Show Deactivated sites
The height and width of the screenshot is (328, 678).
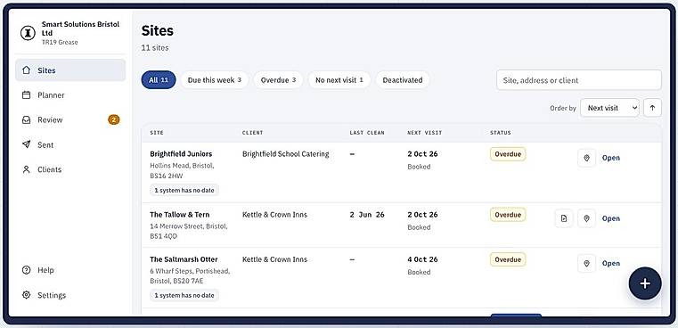pyautogui.click(x=403, y=80)
